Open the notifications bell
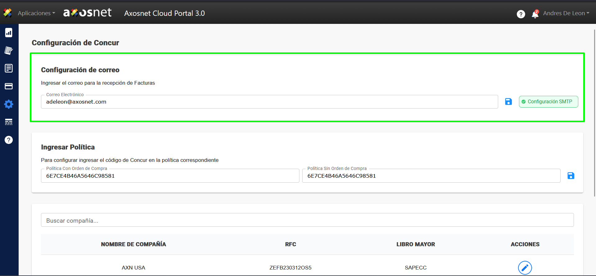Screen dimensions: 596x276 535,14
